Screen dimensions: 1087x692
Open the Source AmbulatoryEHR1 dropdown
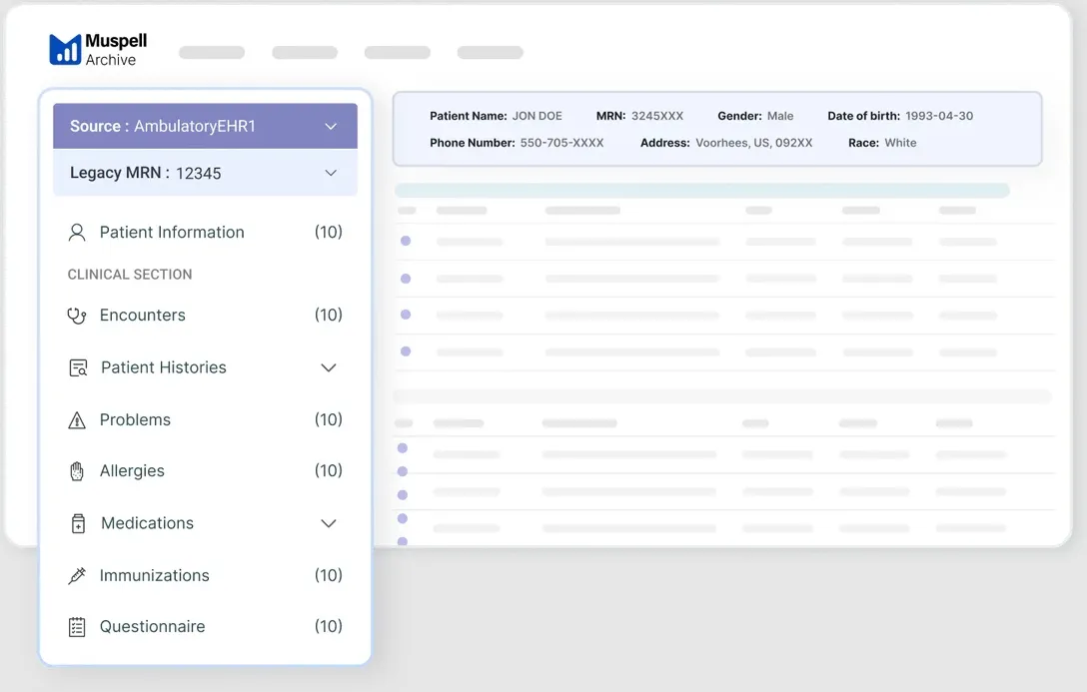point(331,127)
